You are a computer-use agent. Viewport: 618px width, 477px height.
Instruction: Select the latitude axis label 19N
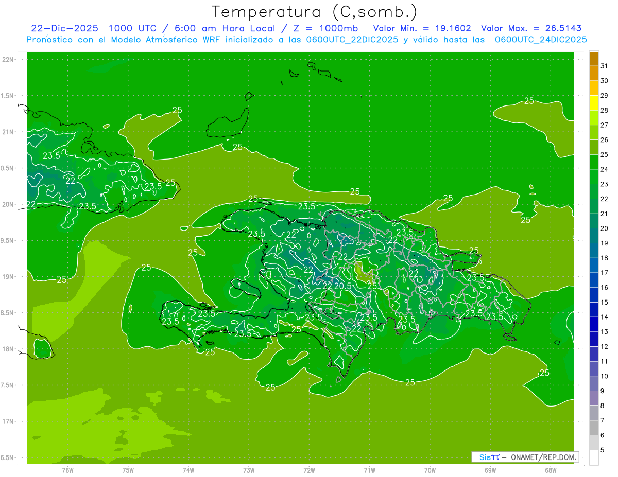pos(8,276)
